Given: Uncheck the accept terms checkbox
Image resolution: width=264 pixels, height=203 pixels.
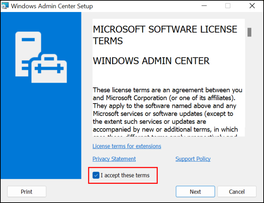Looking at the screenshot, I should coord(96,175).
